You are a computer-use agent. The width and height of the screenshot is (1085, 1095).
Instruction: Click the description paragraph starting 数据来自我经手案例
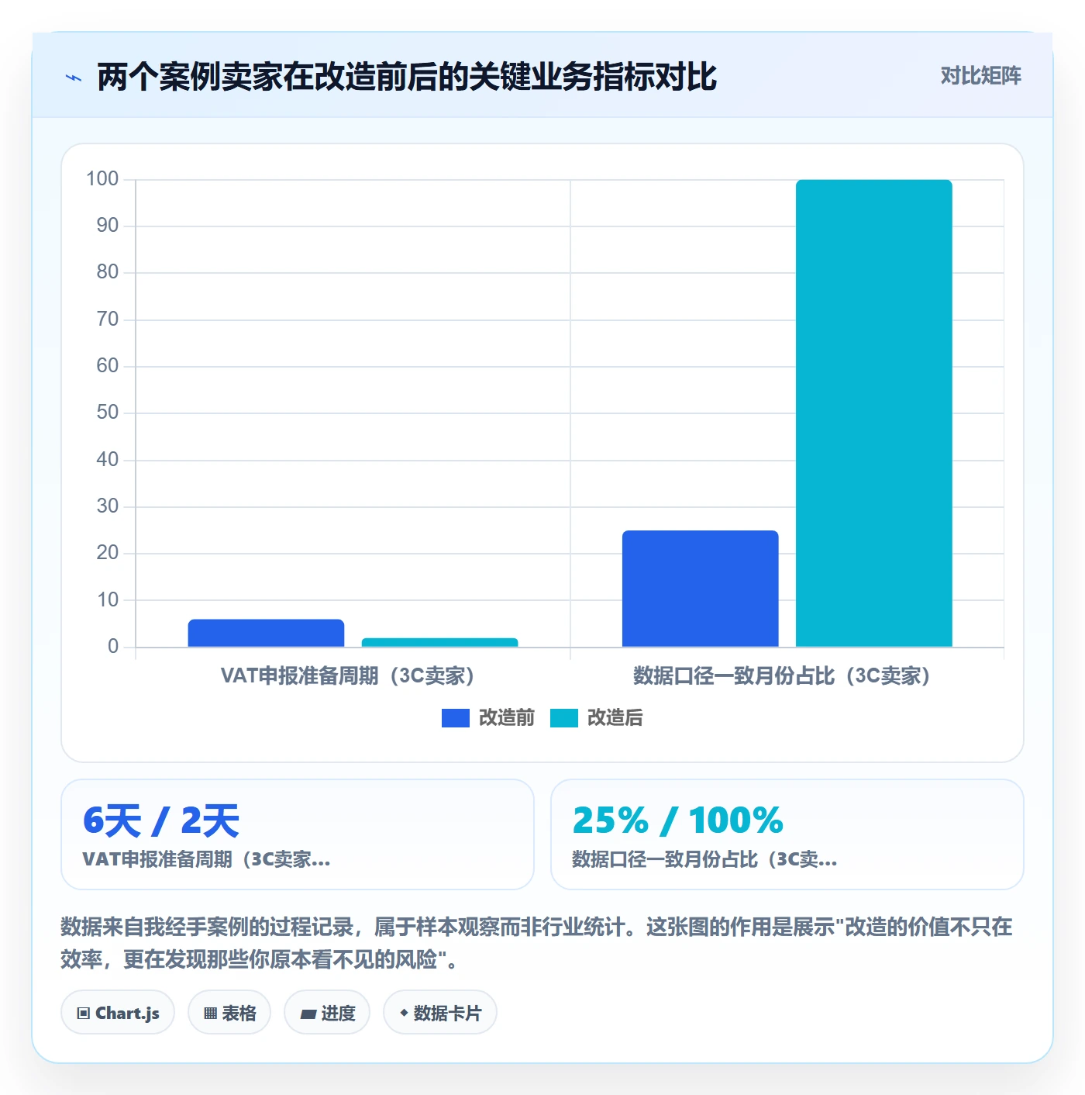click(x=536, y=943)
